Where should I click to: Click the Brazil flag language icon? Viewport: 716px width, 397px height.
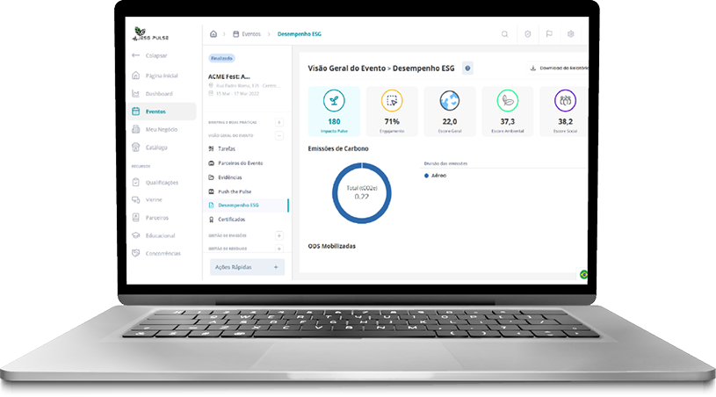[x=582, y=274]
